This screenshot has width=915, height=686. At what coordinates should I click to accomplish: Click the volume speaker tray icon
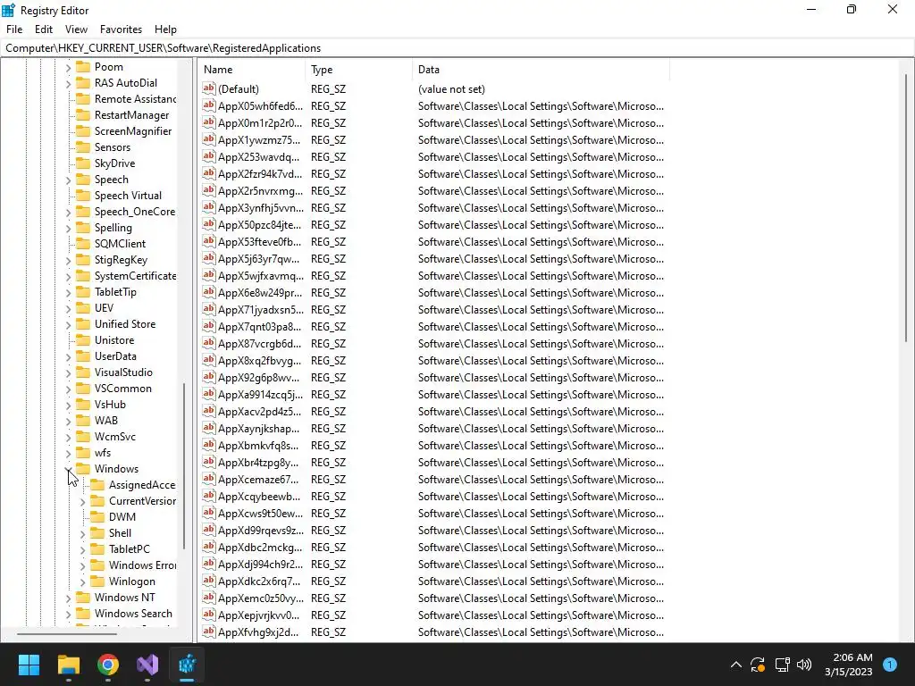pos(804,665)
